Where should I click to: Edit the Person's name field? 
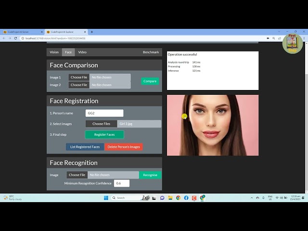click(x=104, y=113)
